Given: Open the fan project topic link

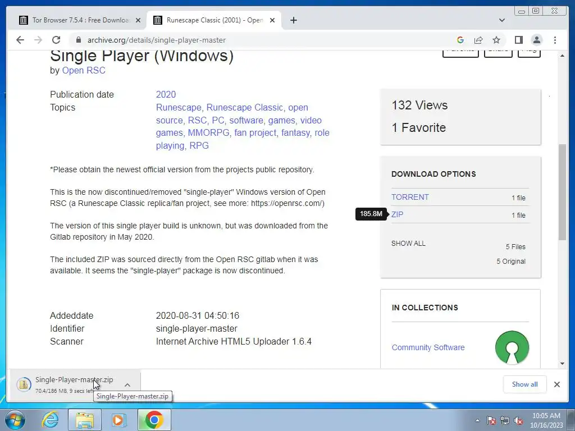Looking at the screenshot, I should coord(255,132).
